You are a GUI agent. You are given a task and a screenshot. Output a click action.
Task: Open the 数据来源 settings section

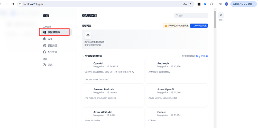coord(52,46)
